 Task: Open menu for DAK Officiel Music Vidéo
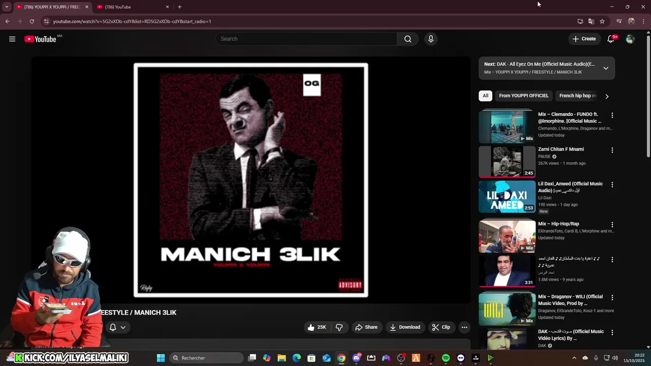click(x=612, y=332)
